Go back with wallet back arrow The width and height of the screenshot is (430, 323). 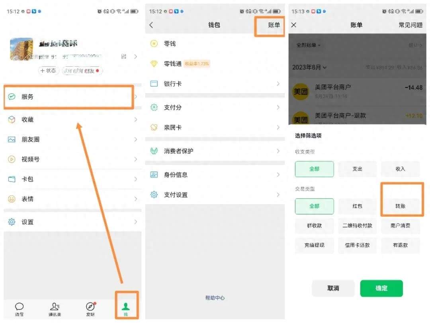point(151,25)
